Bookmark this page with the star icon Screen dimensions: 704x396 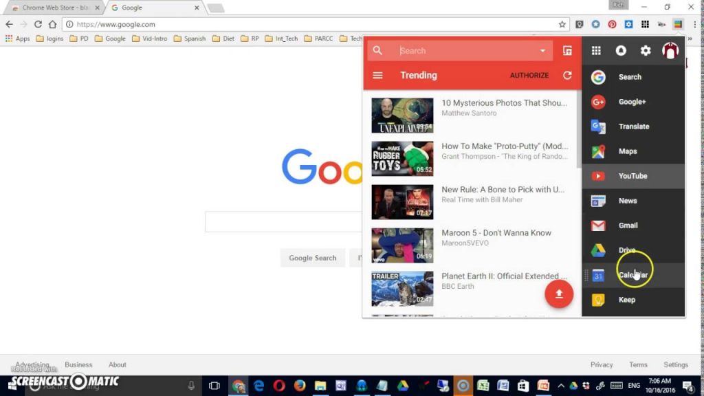[x=562, y=25]
